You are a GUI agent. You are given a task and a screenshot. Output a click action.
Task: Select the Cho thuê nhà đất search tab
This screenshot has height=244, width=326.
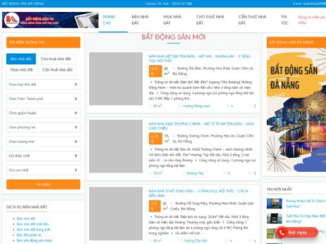[55, 59]
